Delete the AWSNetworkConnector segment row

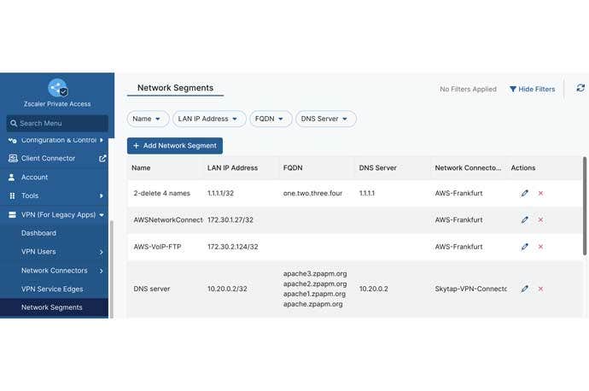540,220
